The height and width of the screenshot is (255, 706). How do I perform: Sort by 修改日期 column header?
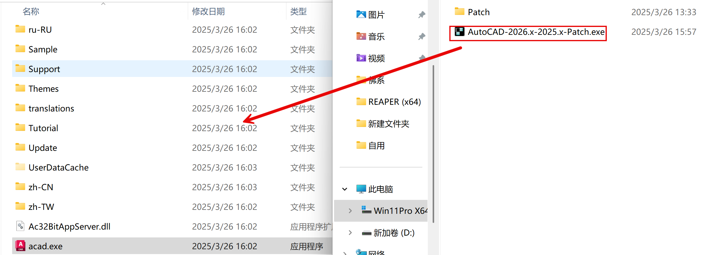[x=208, y=12]
